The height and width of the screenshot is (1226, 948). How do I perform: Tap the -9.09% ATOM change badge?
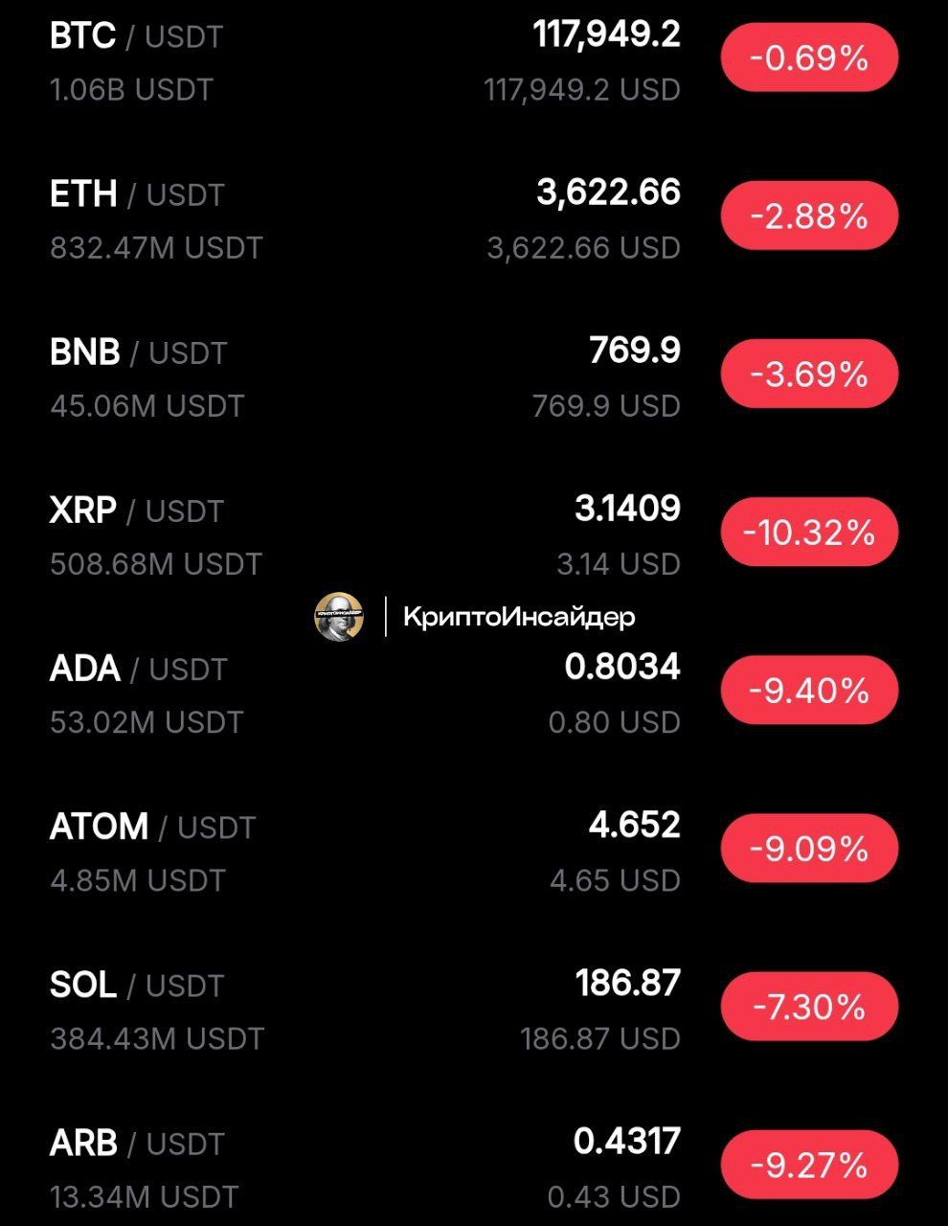pos(809,848)
